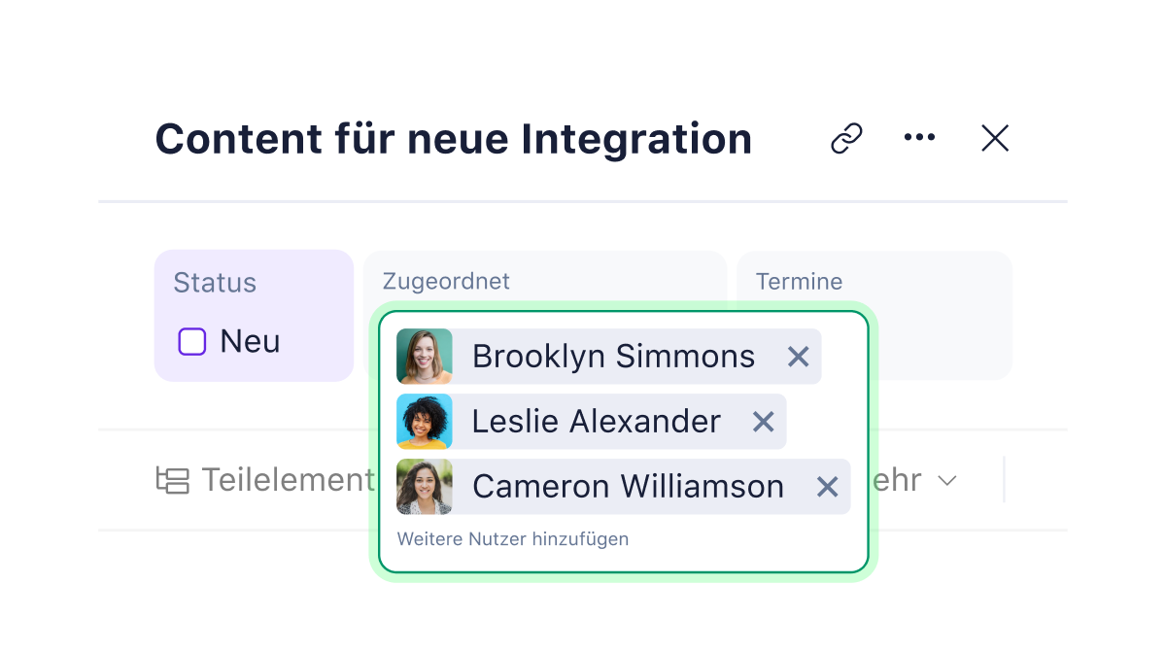1166x653 pixels.
Task: Open the three-dot more options menu
Action: (919, 138)
